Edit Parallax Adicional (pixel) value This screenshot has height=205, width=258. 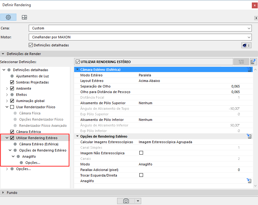pos(239,170)
